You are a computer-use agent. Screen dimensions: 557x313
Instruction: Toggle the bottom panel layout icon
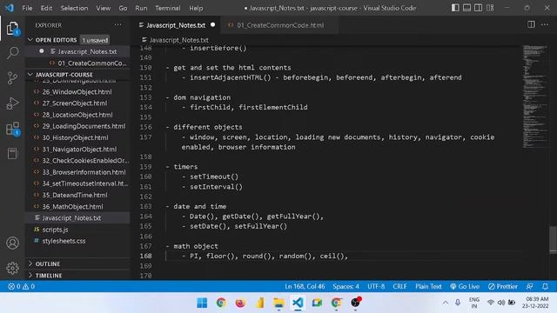[466, 8]
